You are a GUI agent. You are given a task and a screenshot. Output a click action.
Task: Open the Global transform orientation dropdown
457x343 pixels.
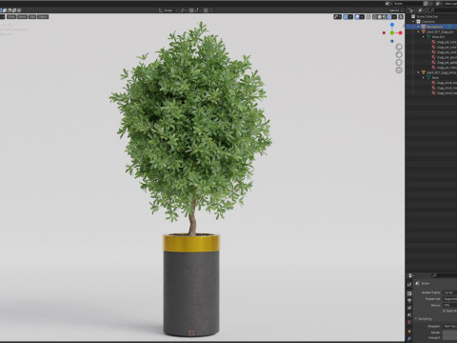coord(168,10)
